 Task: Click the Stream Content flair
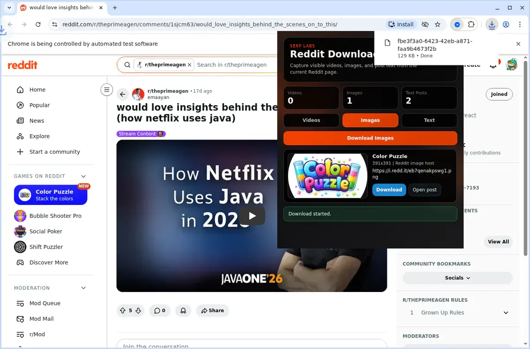(141, 134)
